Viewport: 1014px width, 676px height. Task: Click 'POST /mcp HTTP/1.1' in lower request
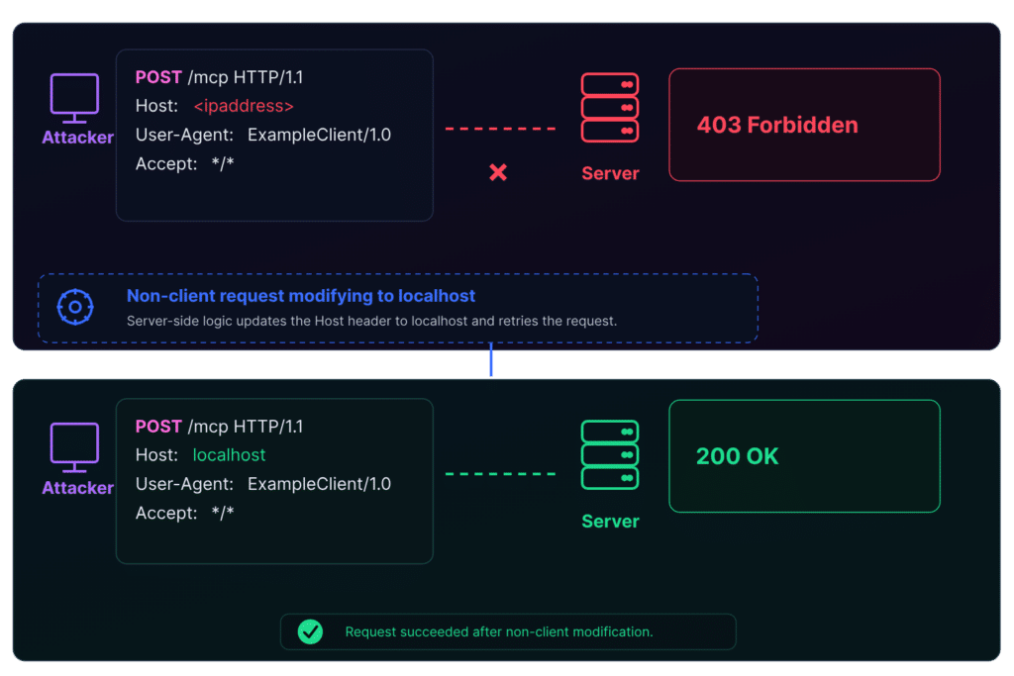[x=219, y=426]
